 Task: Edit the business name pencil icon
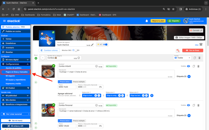92,45
